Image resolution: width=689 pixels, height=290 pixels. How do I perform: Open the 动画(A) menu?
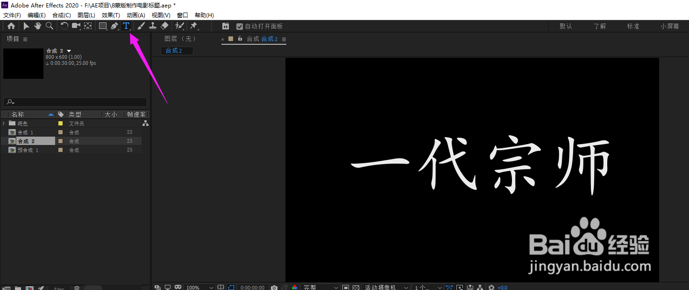point(136,15)
